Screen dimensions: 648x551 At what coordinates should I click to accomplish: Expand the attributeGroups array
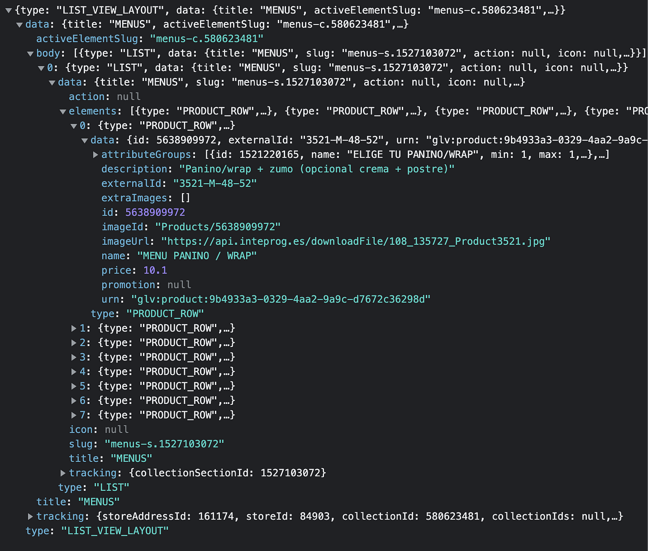pos(95,155)
